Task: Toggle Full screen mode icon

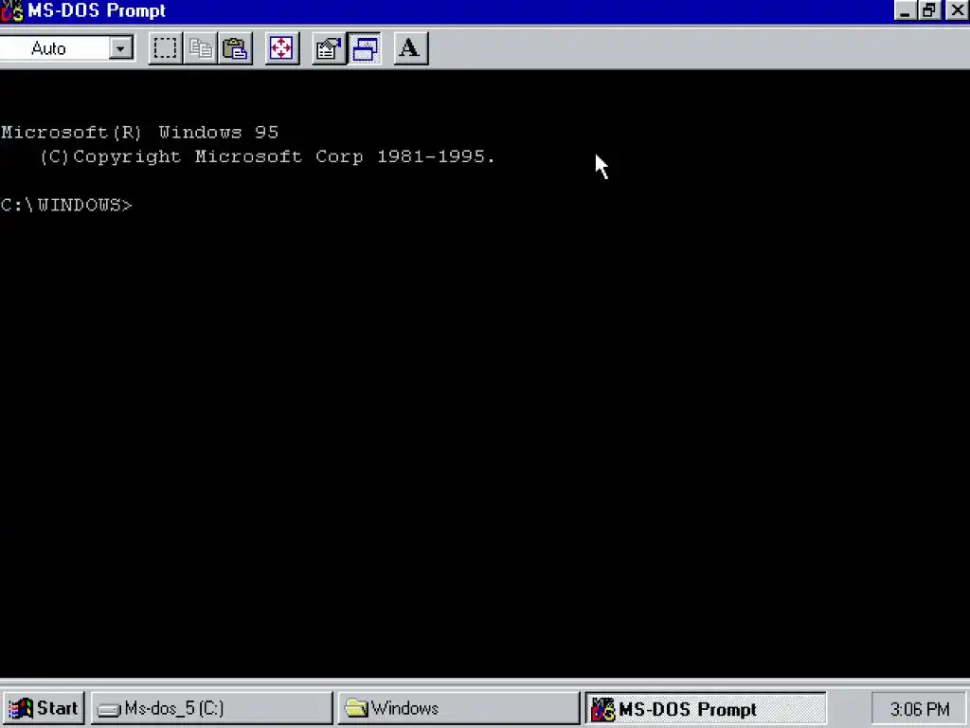Action: 281,48
